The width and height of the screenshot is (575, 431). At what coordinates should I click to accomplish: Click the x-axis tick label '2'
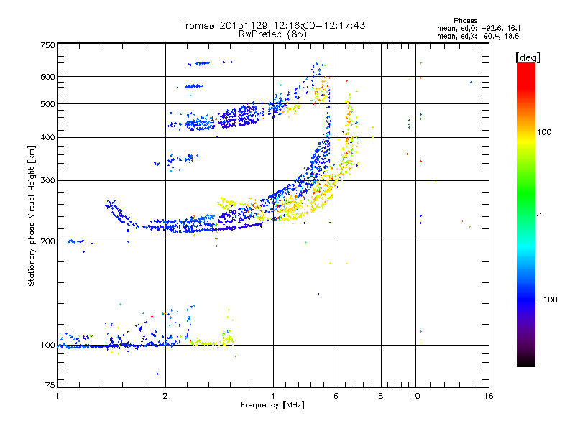[x=165, y=396]
